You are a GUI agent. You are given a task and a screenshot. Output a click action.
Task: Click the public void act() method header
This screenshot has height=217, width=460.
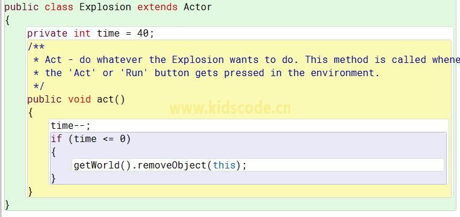pos(76,100)
